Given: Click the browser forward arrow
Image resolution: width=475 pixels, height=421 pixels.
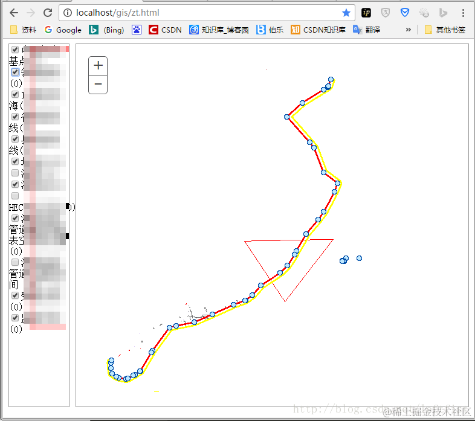Looking at the screenshot, I should tap(31, 13).
